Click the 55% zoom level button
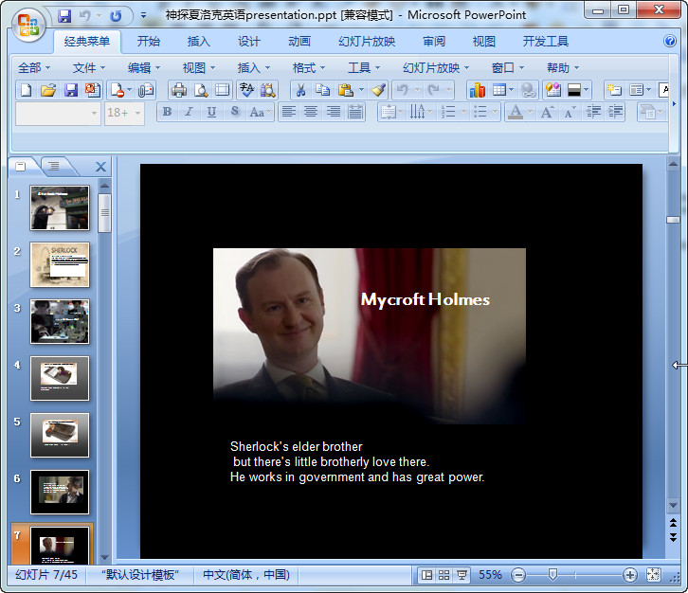 [490, 575]
